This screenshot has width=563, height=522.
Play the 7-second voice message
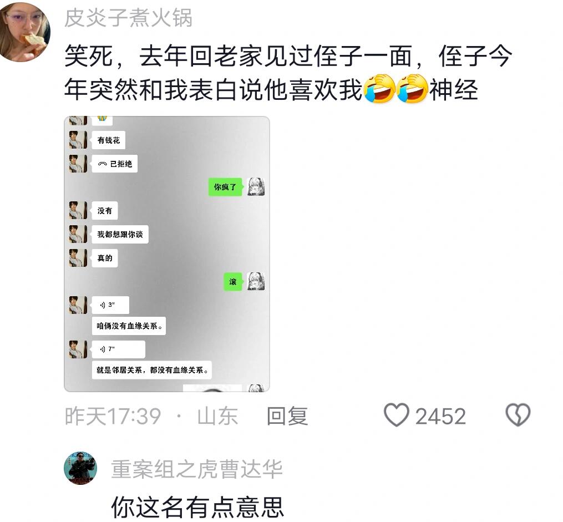tap(119, 349)
